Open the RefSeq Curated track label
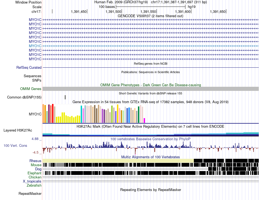This screenshot has height=200, width=259. 29,67
